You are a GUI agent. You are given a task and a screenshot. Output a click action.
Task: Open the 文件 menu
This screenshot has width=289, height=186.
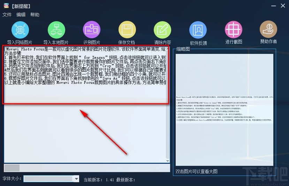7,15
